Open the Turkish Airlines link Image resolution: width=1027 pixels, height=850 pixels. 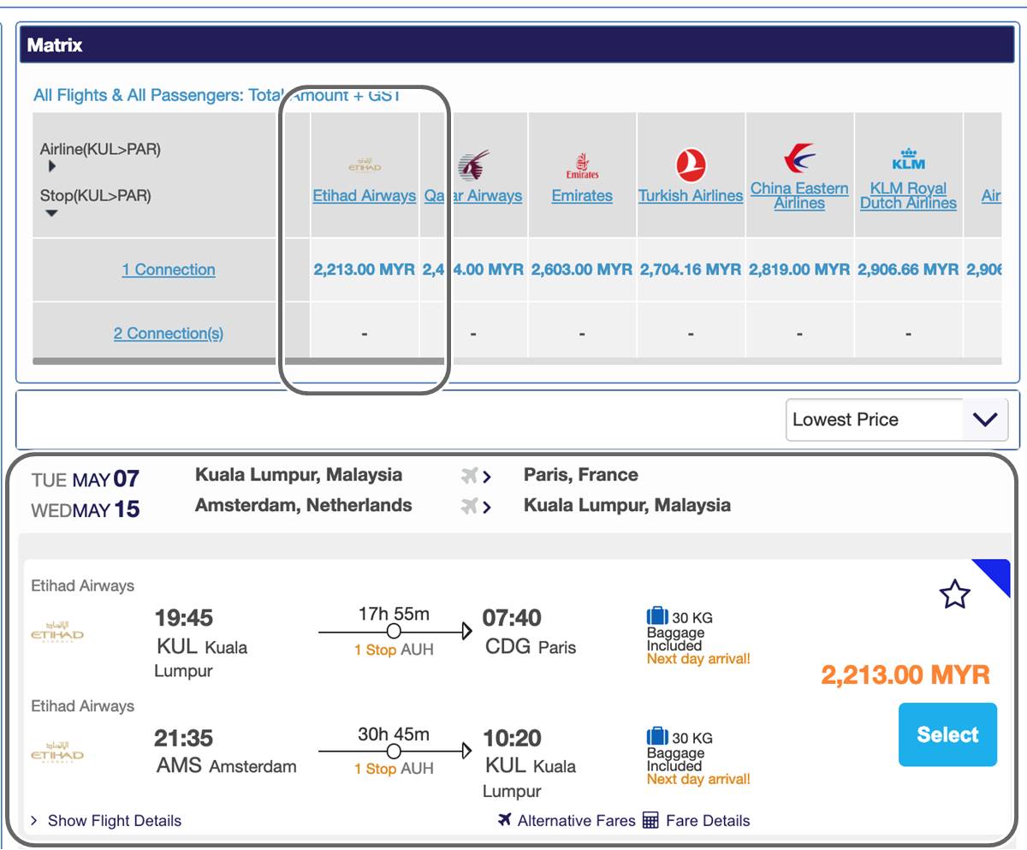(x=691, y=195)
